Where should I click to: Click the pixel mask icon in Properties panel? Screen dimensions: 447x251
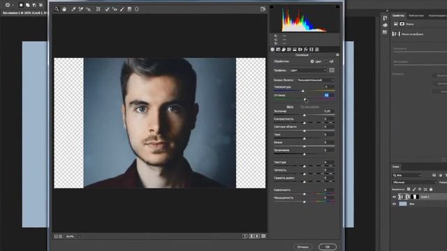402,24
